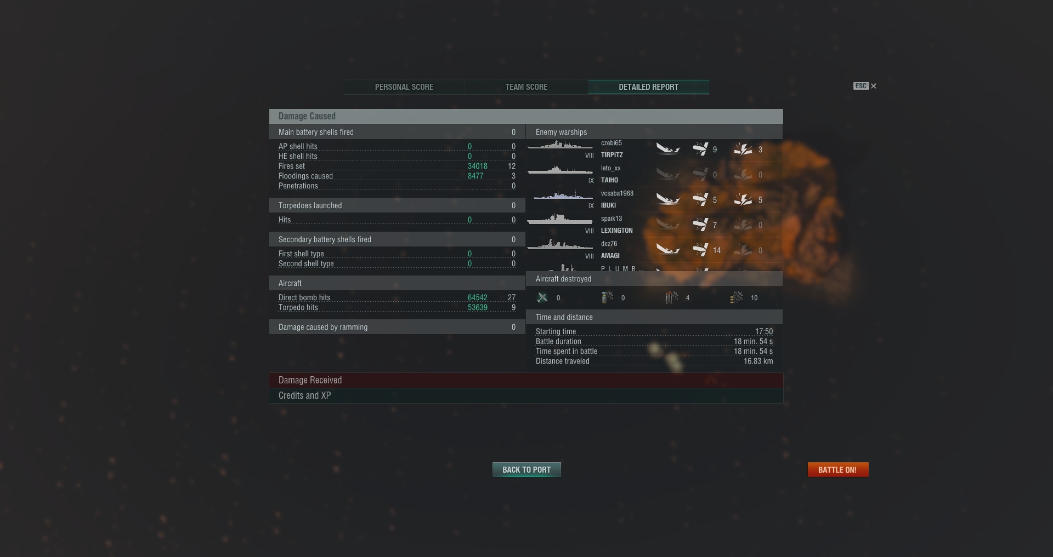Expand the Damage Received section
Screen dimensions: 1053x557
(526, 380)
